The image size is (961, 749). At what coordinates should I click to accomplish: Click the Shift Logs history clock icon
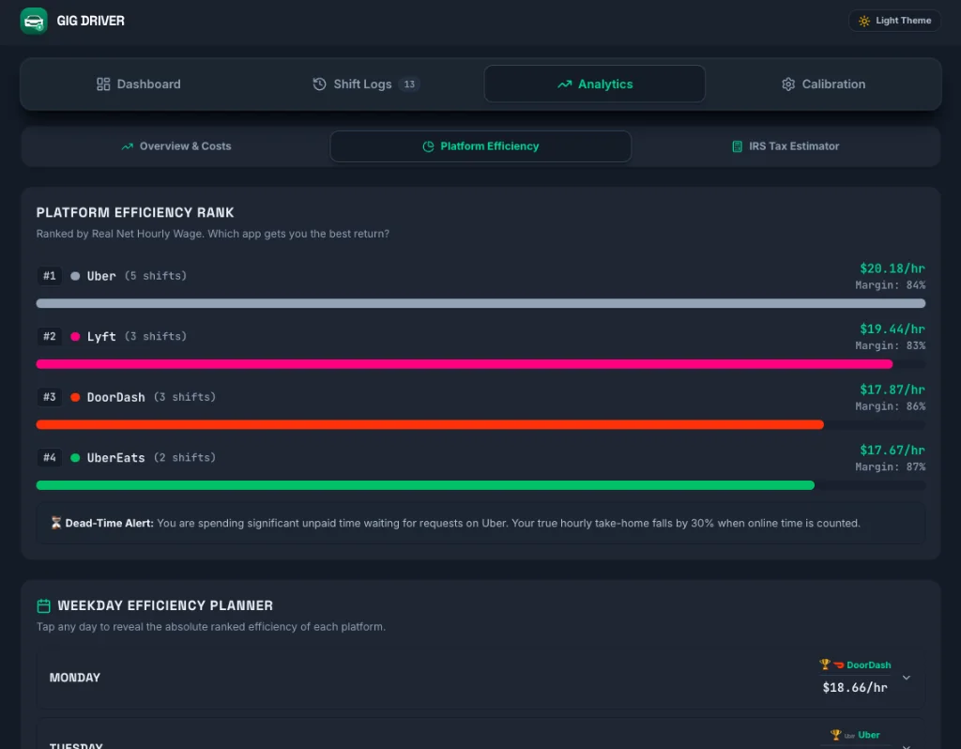pyautogui.click(x=319, y=84)
